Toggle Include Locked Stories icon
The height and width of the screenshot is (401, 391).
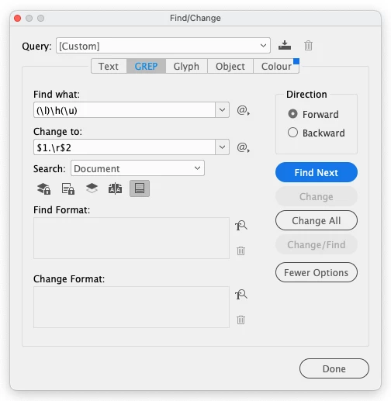click(68, 188)
